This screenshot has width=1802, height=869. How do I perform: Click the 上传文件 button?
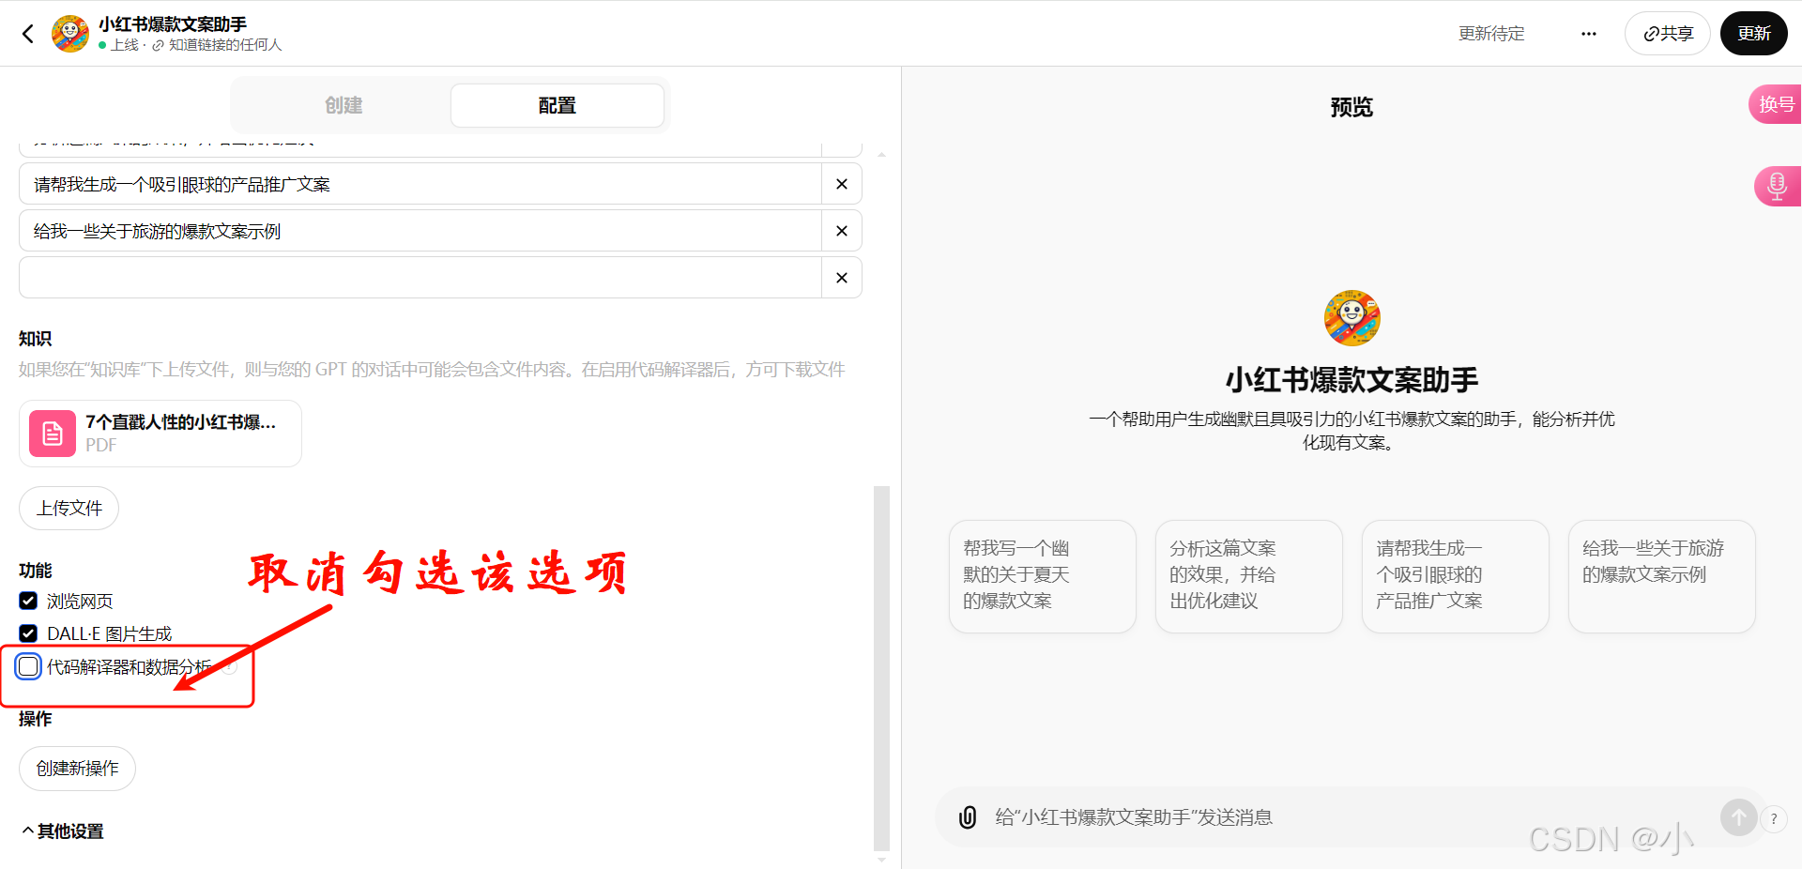pyautogui.click(x=69, y=508)
